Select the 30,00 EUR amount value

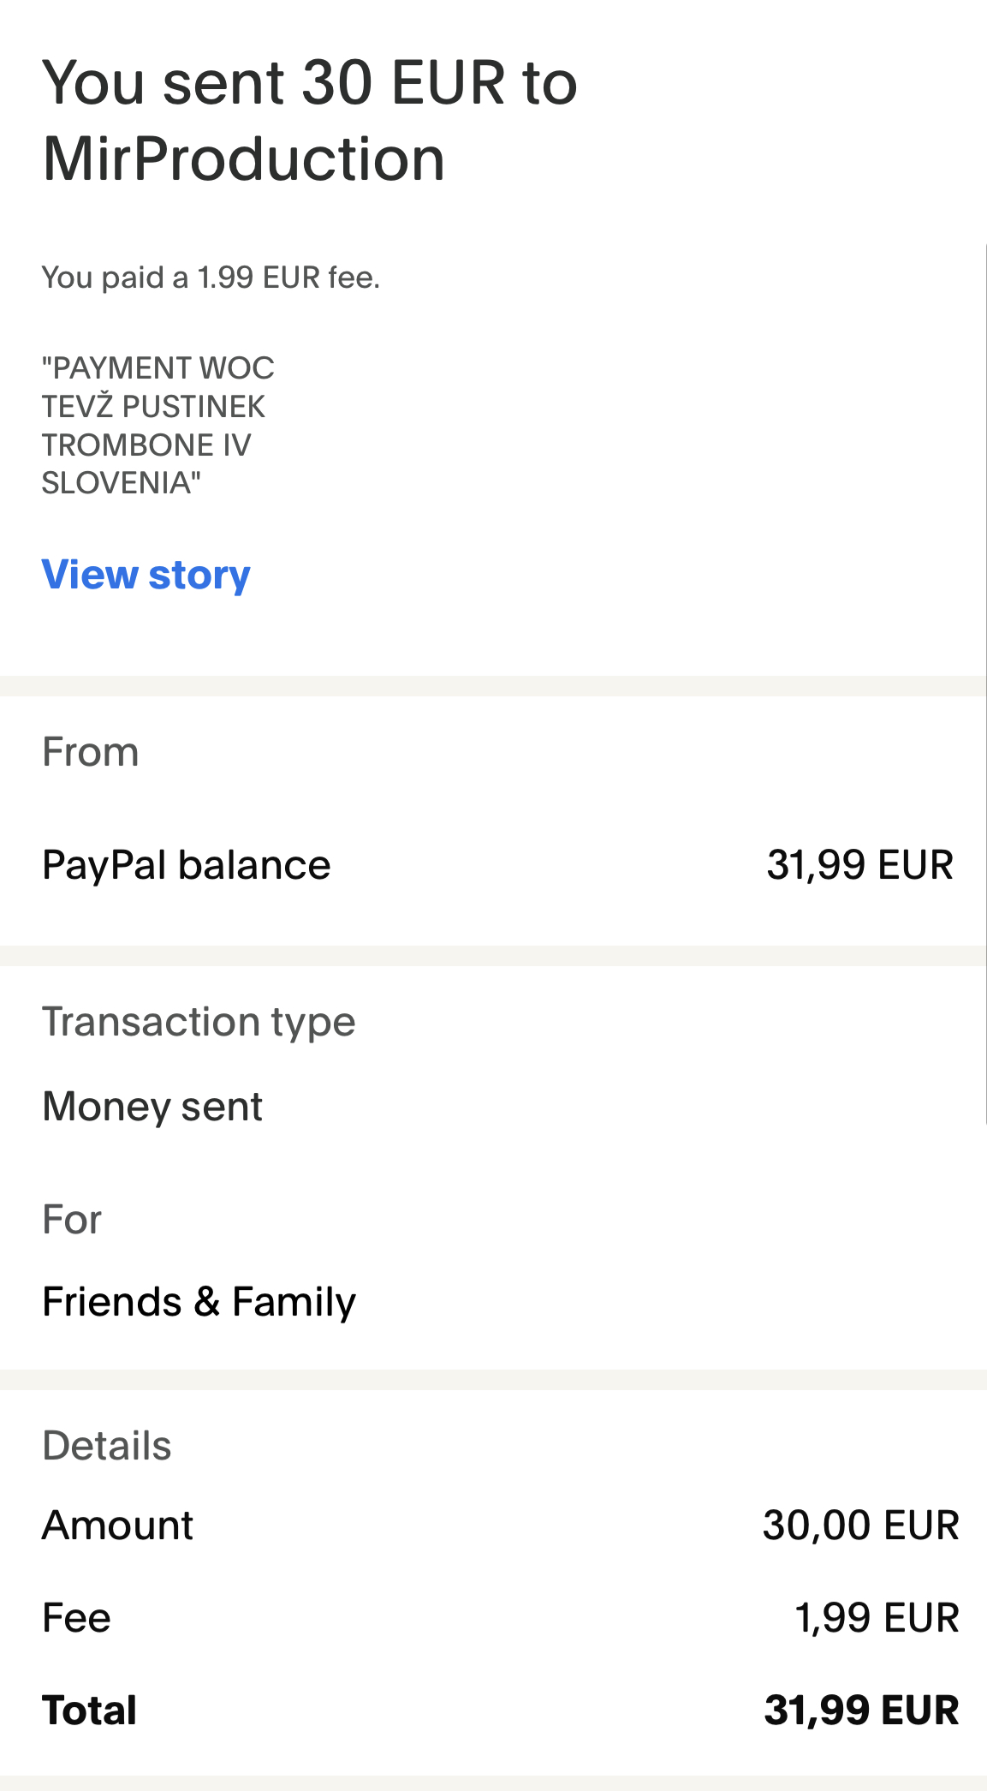860,1525
